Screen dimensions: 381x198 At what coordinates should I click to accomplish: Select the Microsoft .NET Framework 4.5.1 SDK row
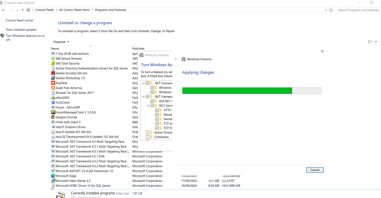pos(80,156)
